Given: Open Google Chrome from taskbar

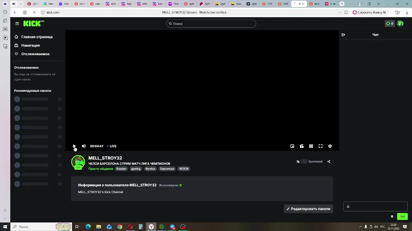Looking at the screenshot, I should point(120,227).
